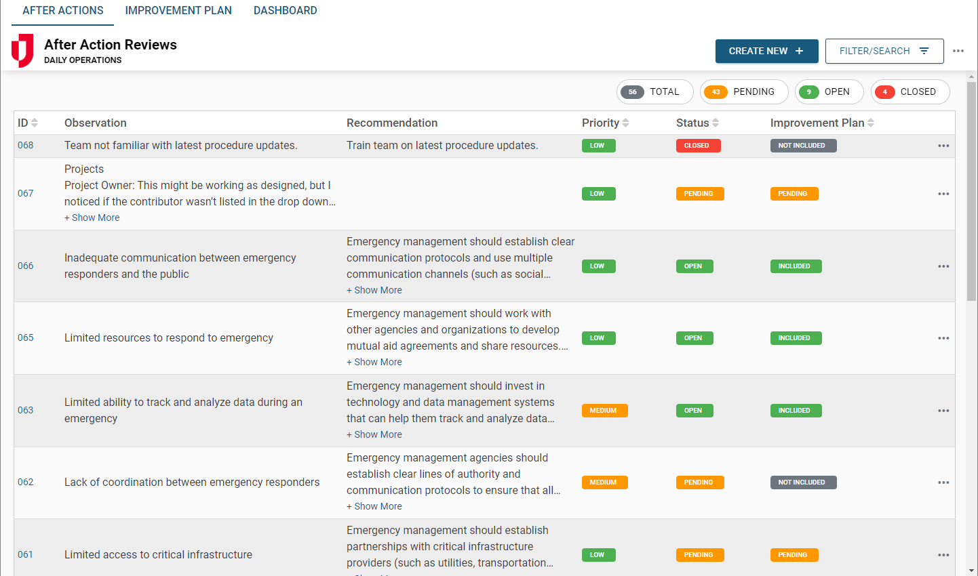Viewport: 978px width, 576px height.
Task: Sort the table by the Priority column arrows
Action: click(625, 122)
